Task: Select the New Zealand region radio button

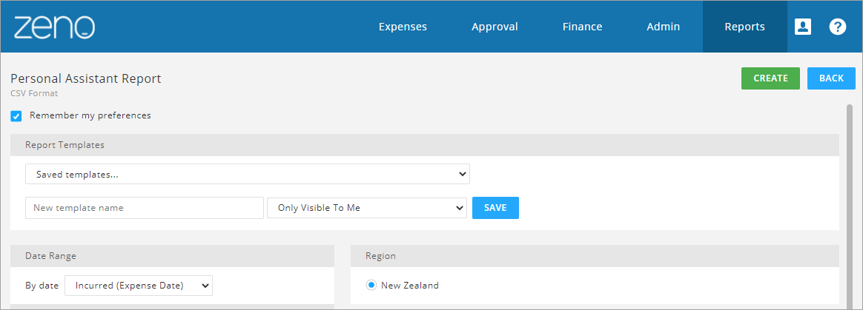Action: [371, 286]
